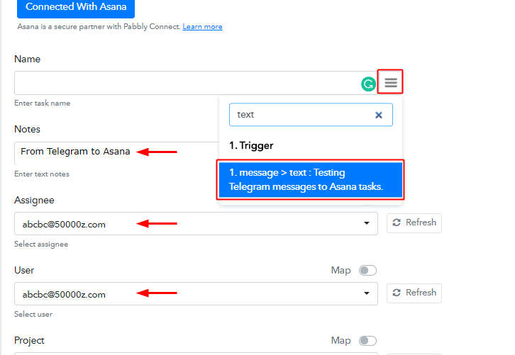Click the Project field label

[29, 341]
